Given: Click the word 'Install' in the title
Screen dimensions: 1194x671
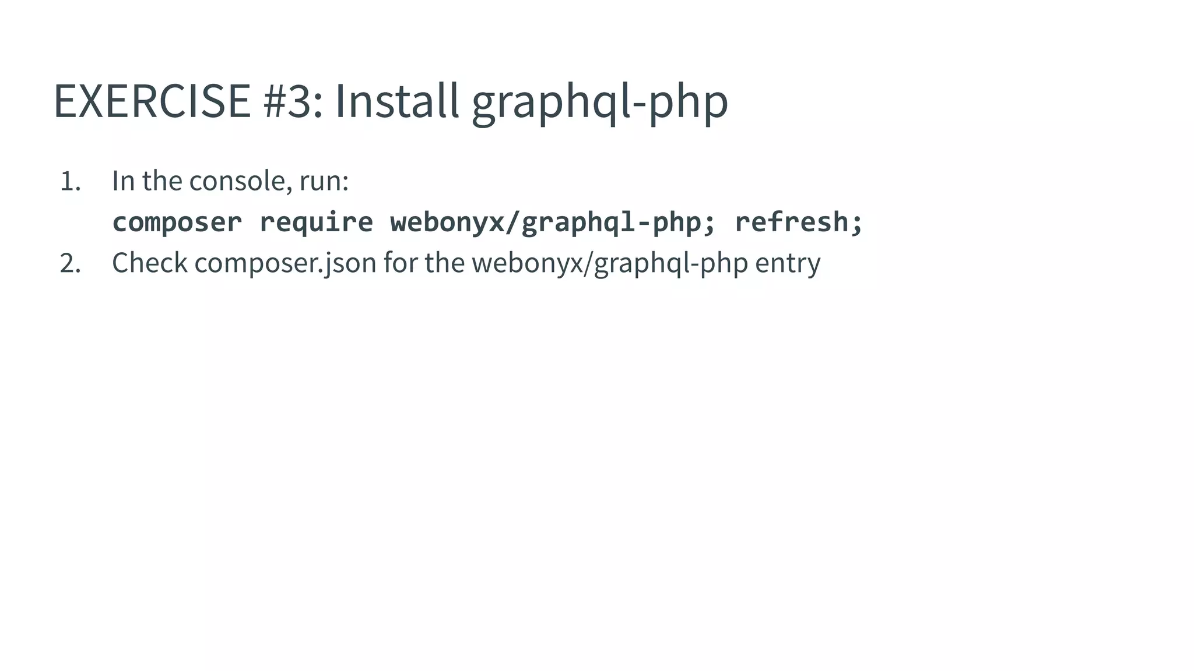Looking at the screenshot, I should [397, 100].
